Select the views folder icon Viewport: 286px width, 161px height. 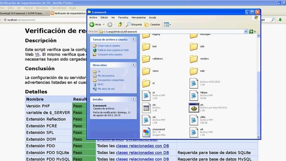pyautogui.click(x=146, y=71)
